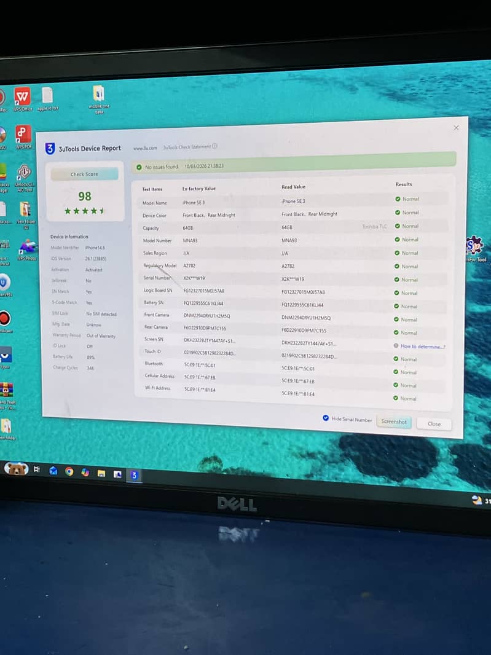The width and height of the screenshot is (491, 655).
Task: Click the Close button in the report
Action: pyautogui.click(x=434, y=424)
